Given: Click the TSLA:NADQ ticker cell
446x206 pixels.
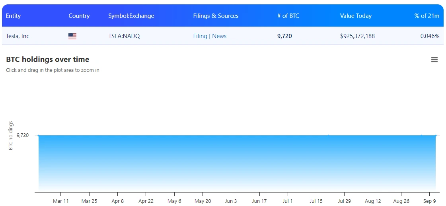Looking at the screenshot, I should pyautogui.click(x=124, y=36).
